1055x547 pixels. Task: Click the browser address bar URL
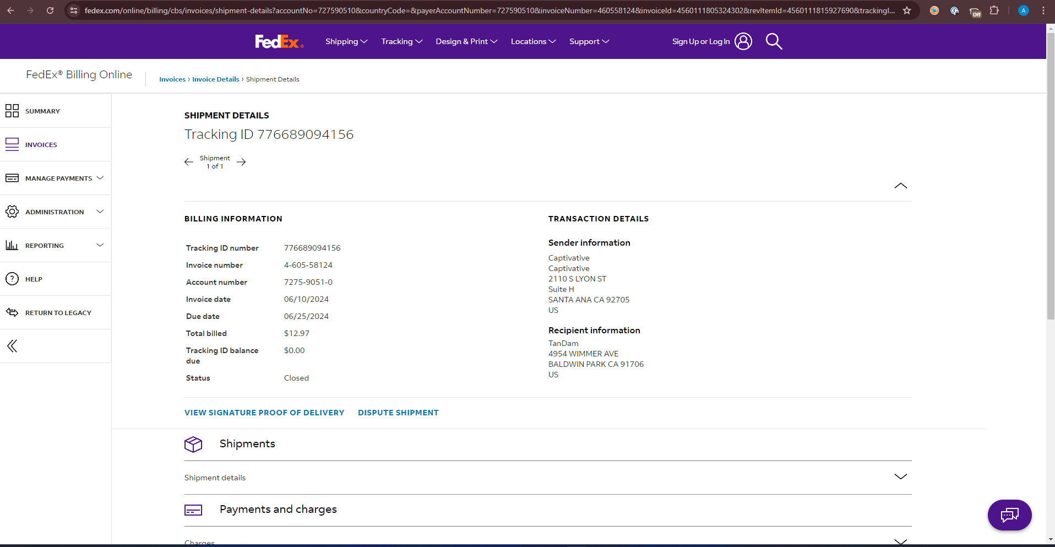(x=490, y=10)
